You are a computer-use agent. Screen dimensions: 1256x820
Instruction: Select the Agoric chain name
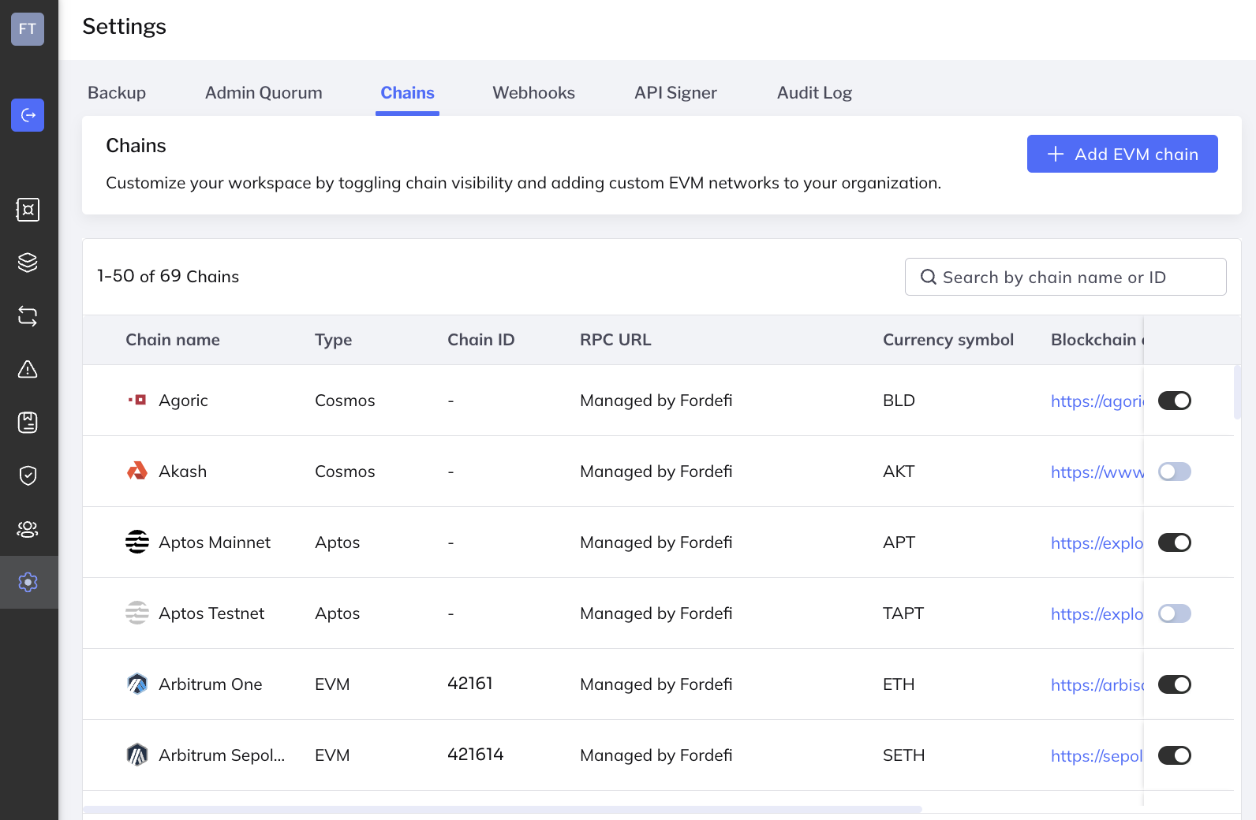coord(183,400)
